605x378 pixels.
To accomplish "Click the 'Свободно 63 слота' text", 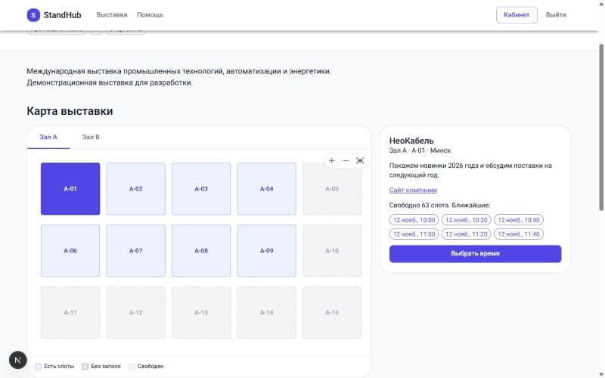I will pyautogui.click(x=419, y=205).
